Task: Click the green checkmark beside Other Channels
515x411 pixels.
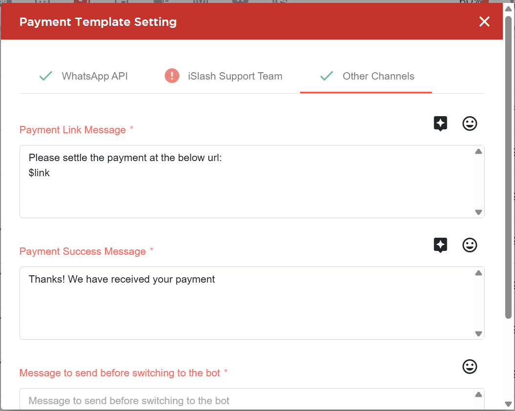Action: pyautogui.click(x=326, y=76)
